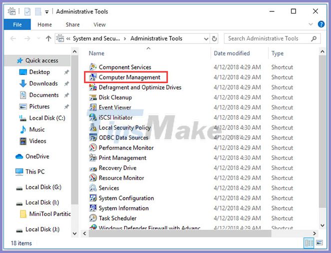Expand the breadcrumb arrow after System and Security
331x253 pixels.
click(125, 38)
